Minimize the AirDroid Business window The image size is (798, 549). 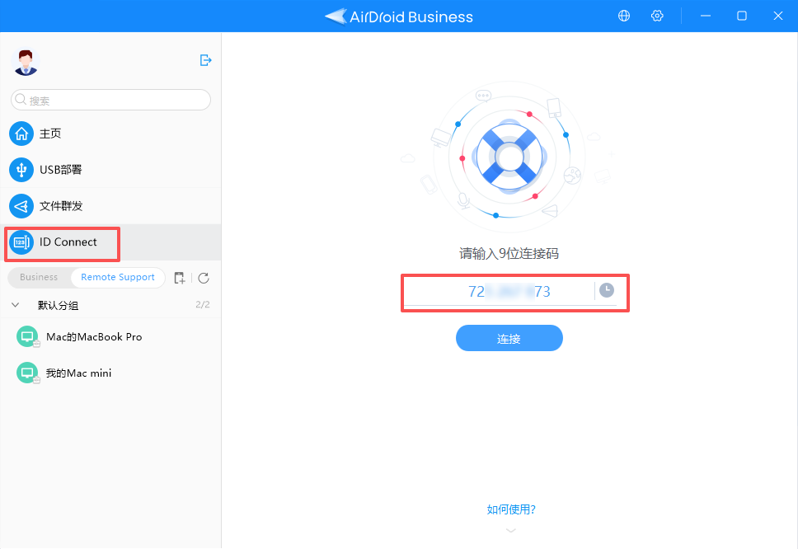click(706, 16)
